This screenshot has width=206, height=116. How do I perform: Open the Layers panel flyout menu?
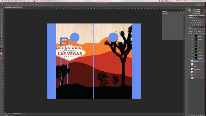coord(204,27)
